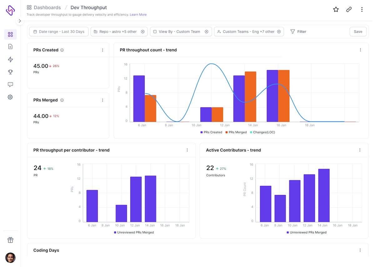The image size is (375, 267).
Task: Click info icon next to PRs Created
Action: pos(62,50)
